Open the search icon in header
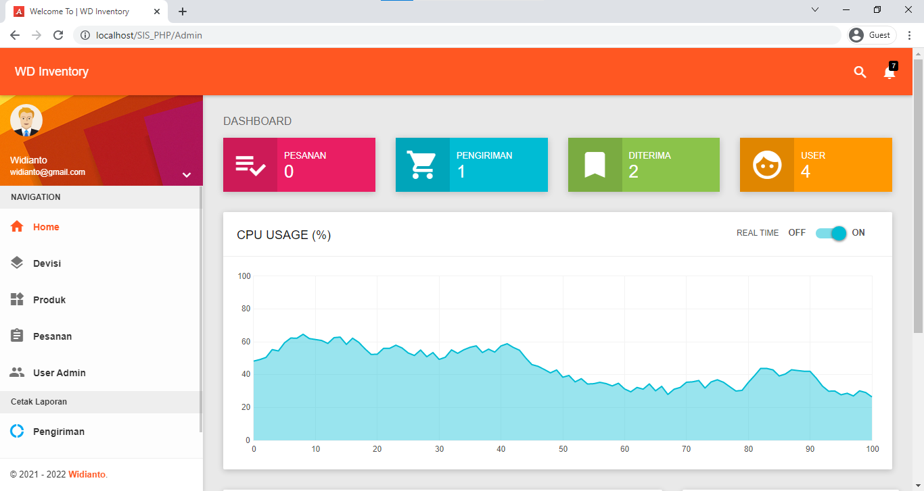 pyautogui.click(x=860, y=72)
